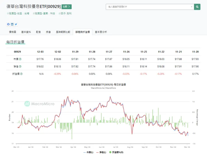
Task: Open help icon next to 市價
Action: (20, 59)
